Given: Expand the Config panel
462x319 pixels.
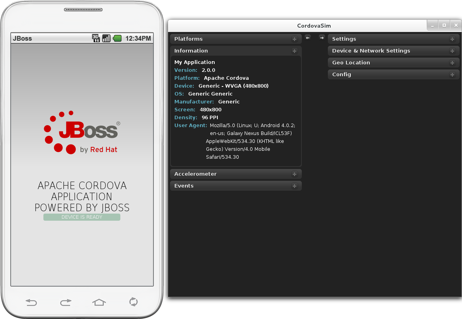Looking at the screenshot, I should (x=394, y=74).
